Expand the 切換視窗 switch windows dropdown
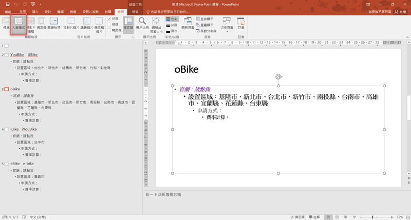Viewport: 411px width, 220px height. (x=226, y=25)
